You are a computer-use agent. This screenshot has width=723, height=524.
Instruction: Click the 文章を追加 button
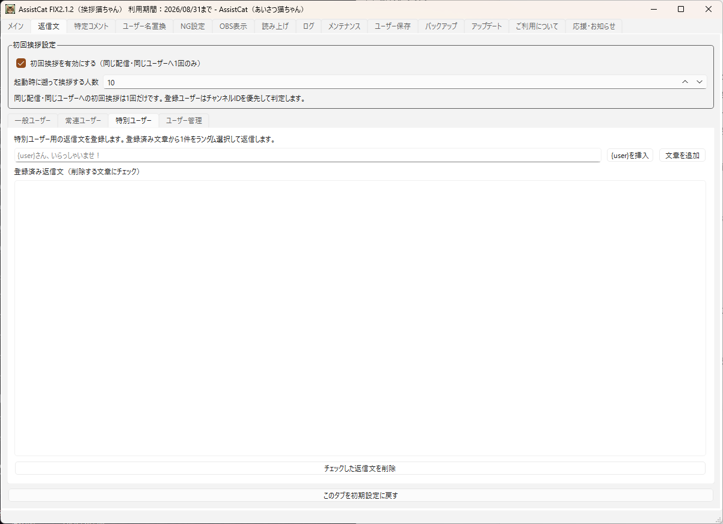coord(682,156)
